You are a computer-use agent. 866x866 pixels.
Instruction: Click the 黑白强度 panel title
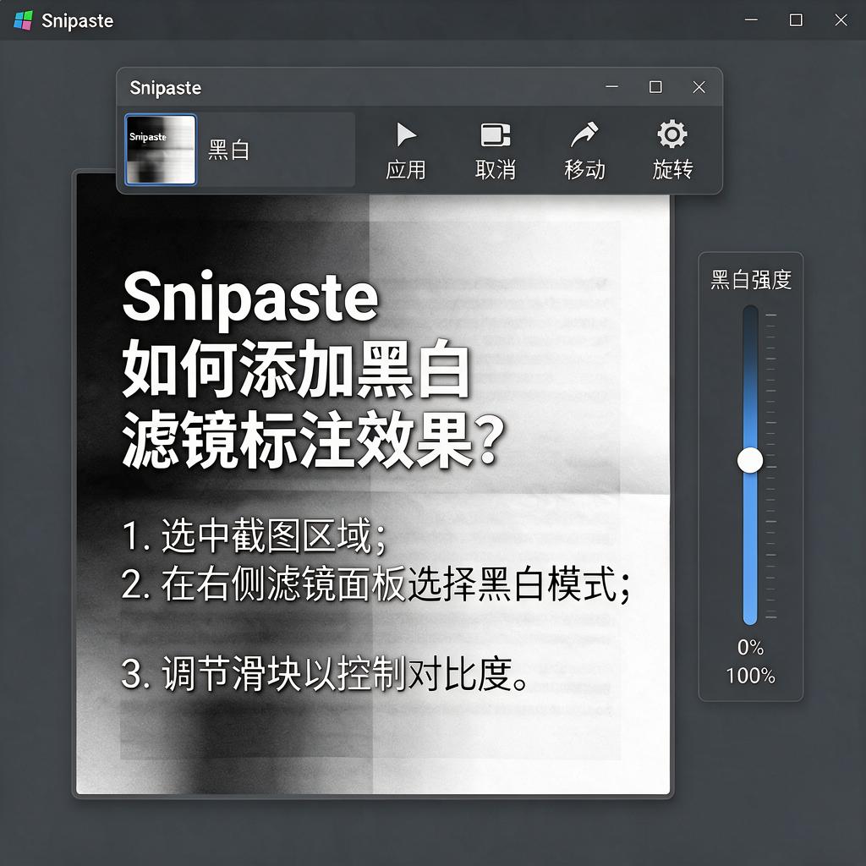click(x=751, y=279)
